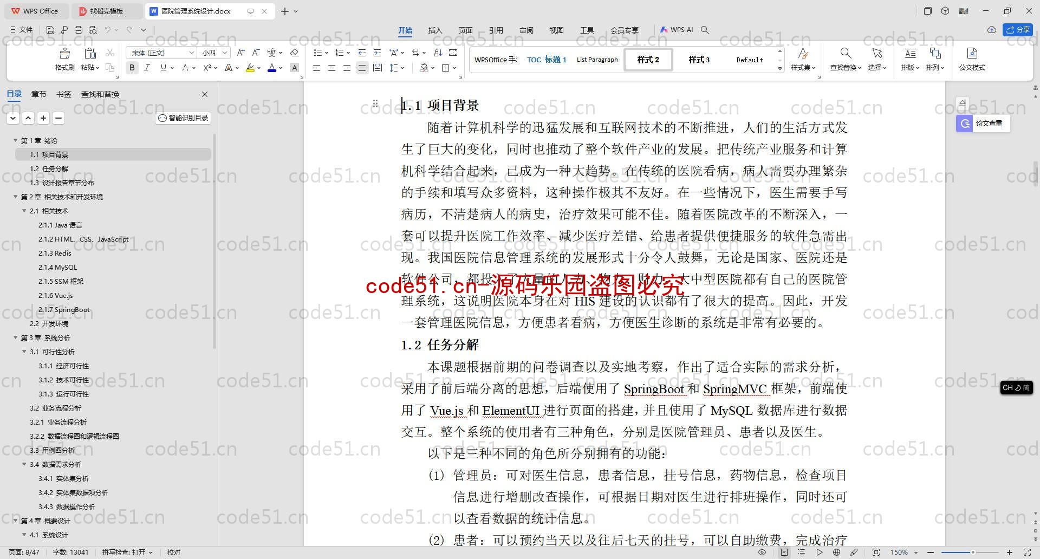Open the 审阅 (Review) ribbon tab

point(526,30)
